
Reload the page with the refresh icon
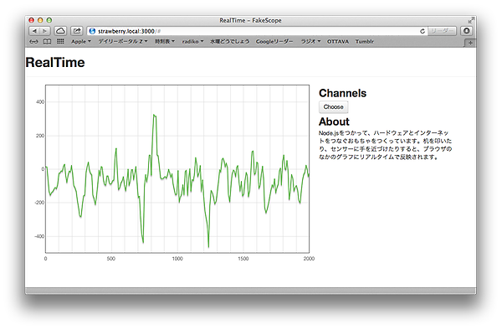point(423,31)
